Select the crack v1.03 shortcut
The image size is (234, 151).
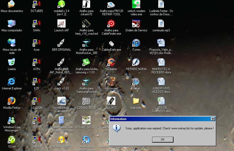coord(61,81)
